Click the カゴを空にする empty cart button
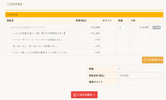The width and height of the screenshot is (166, 100). click(x=153, y=60)
